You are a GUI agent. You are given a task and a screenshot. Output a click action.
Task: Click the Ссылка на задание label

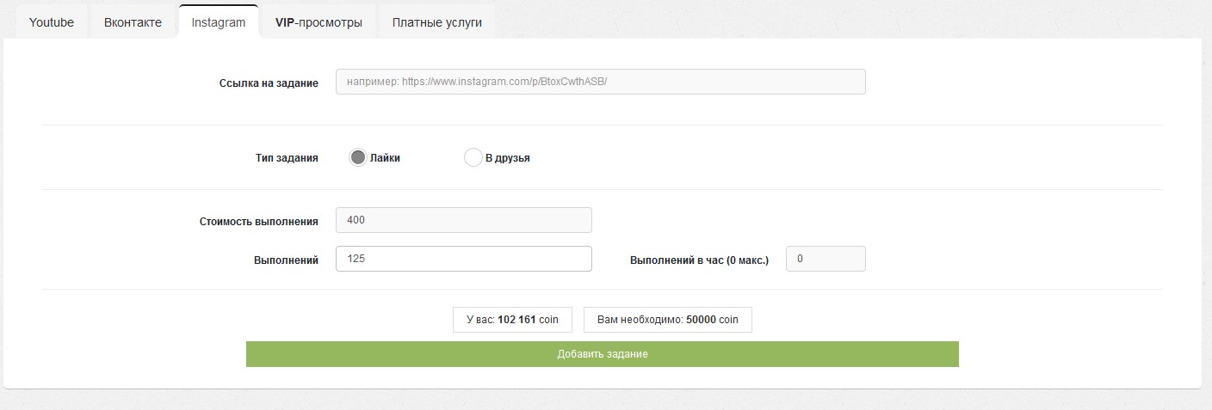pos(269,83)
